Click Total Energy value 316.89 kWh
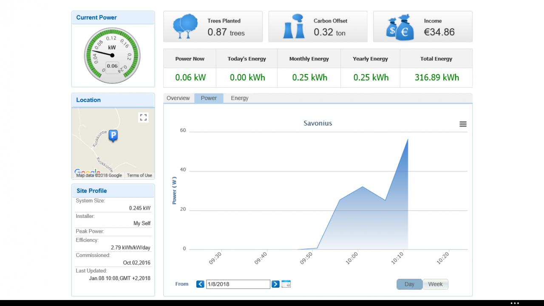 (436, 77)
